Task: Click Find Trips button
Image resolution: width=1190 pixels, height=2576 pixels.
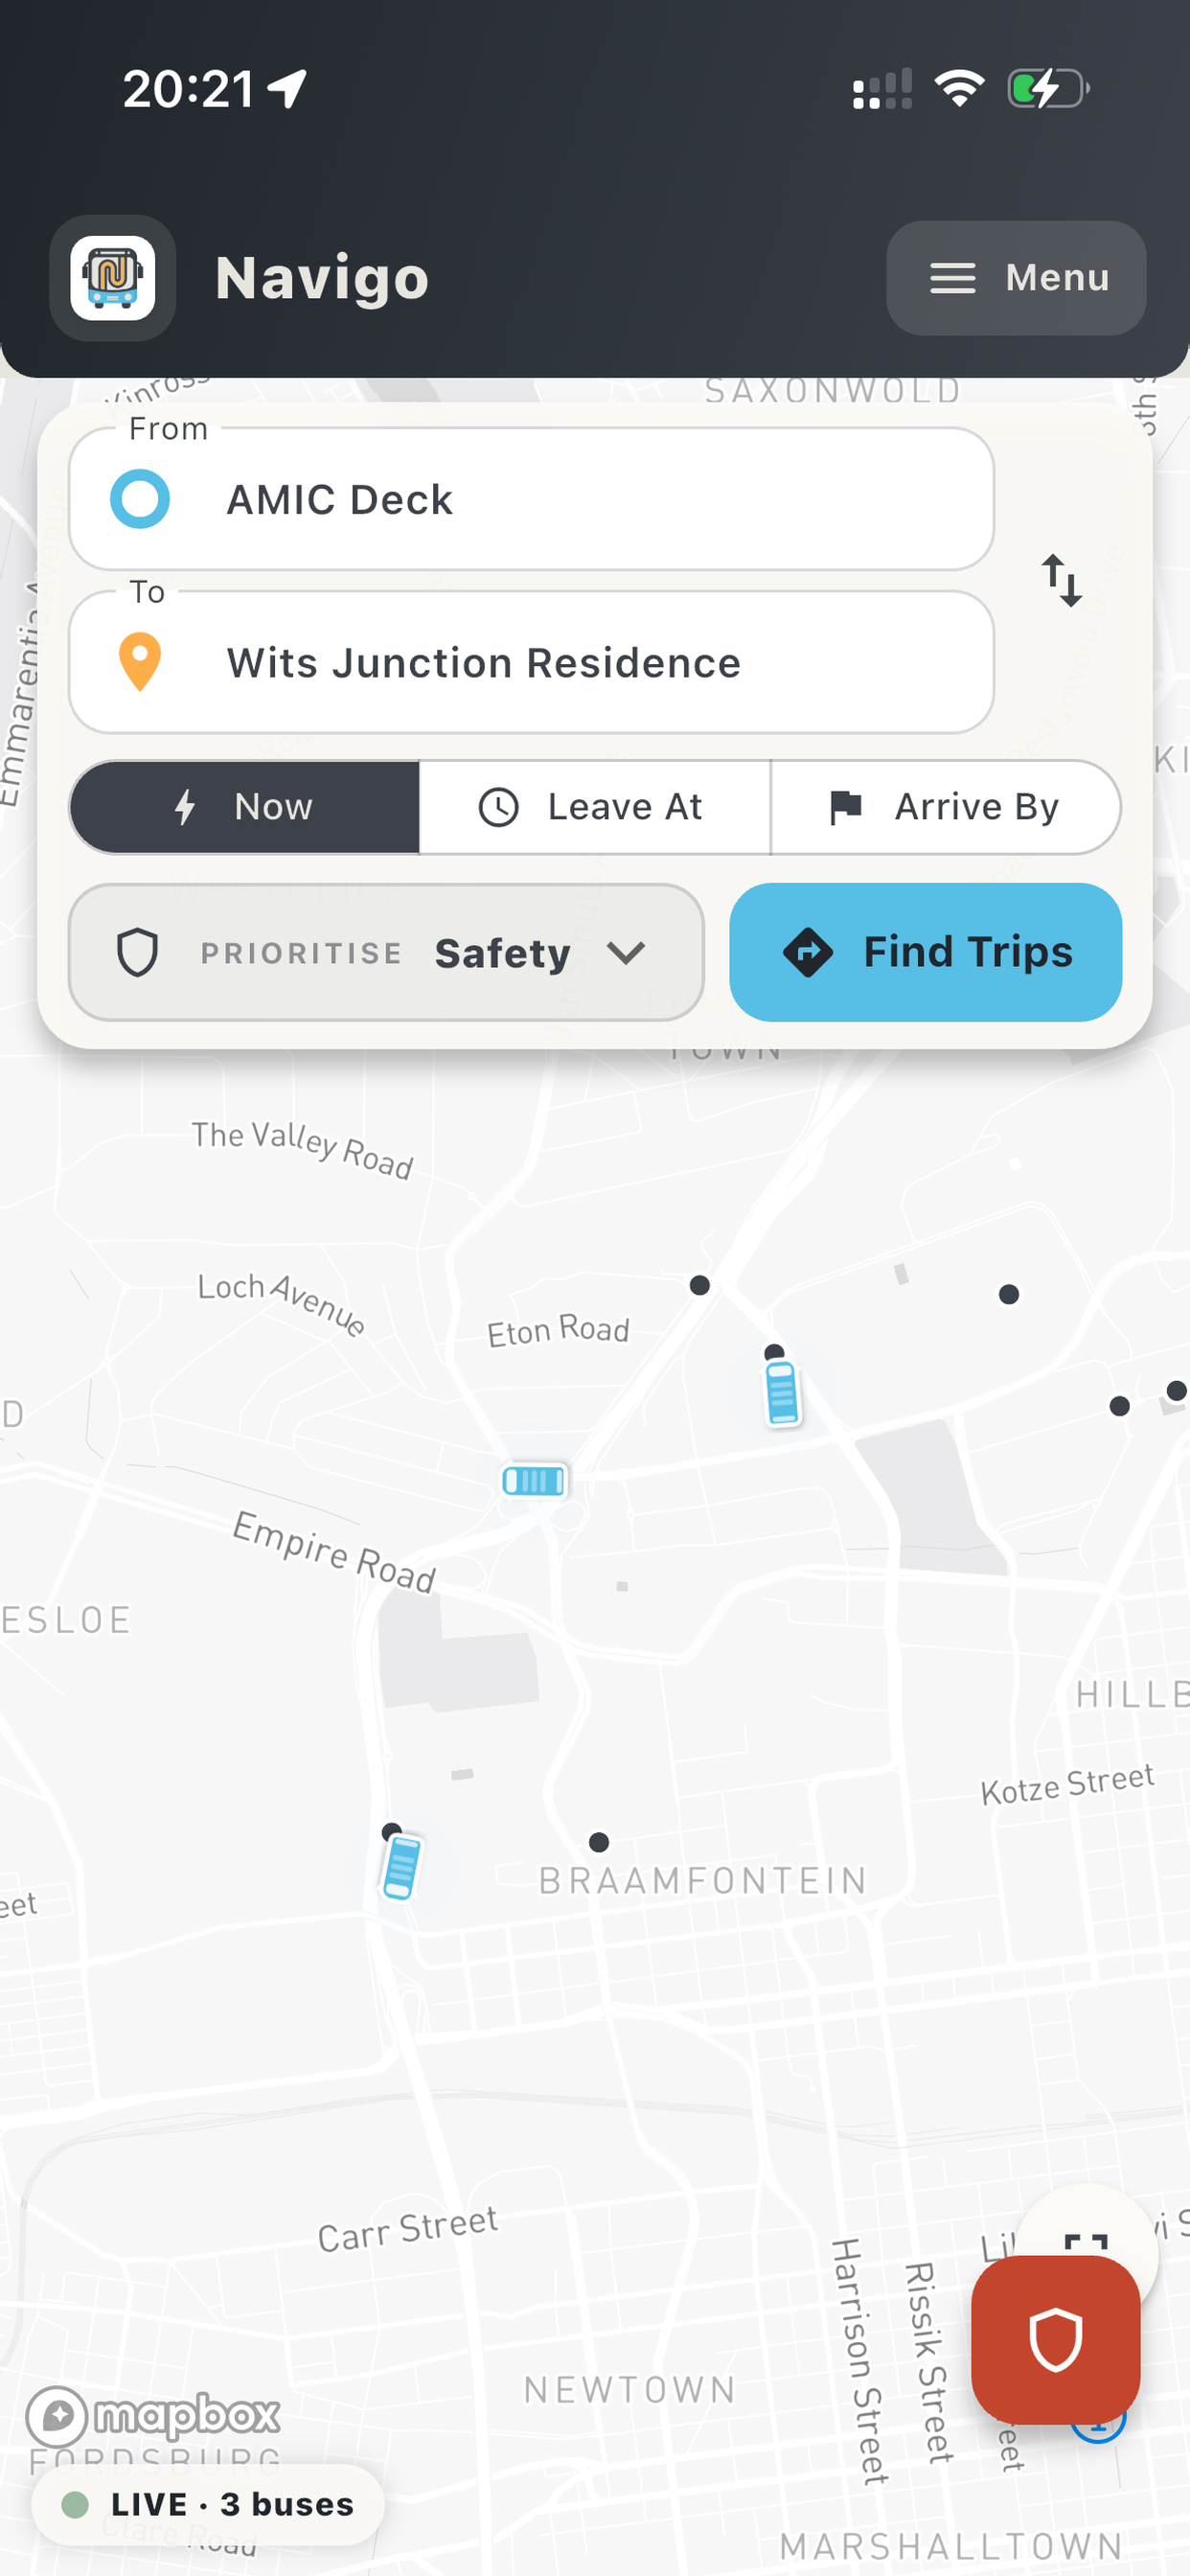Action: click(925, 952)
